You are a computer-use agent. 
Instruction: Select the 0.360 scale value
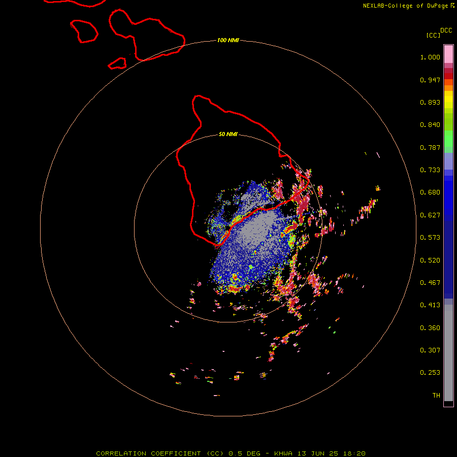[430, 328]
